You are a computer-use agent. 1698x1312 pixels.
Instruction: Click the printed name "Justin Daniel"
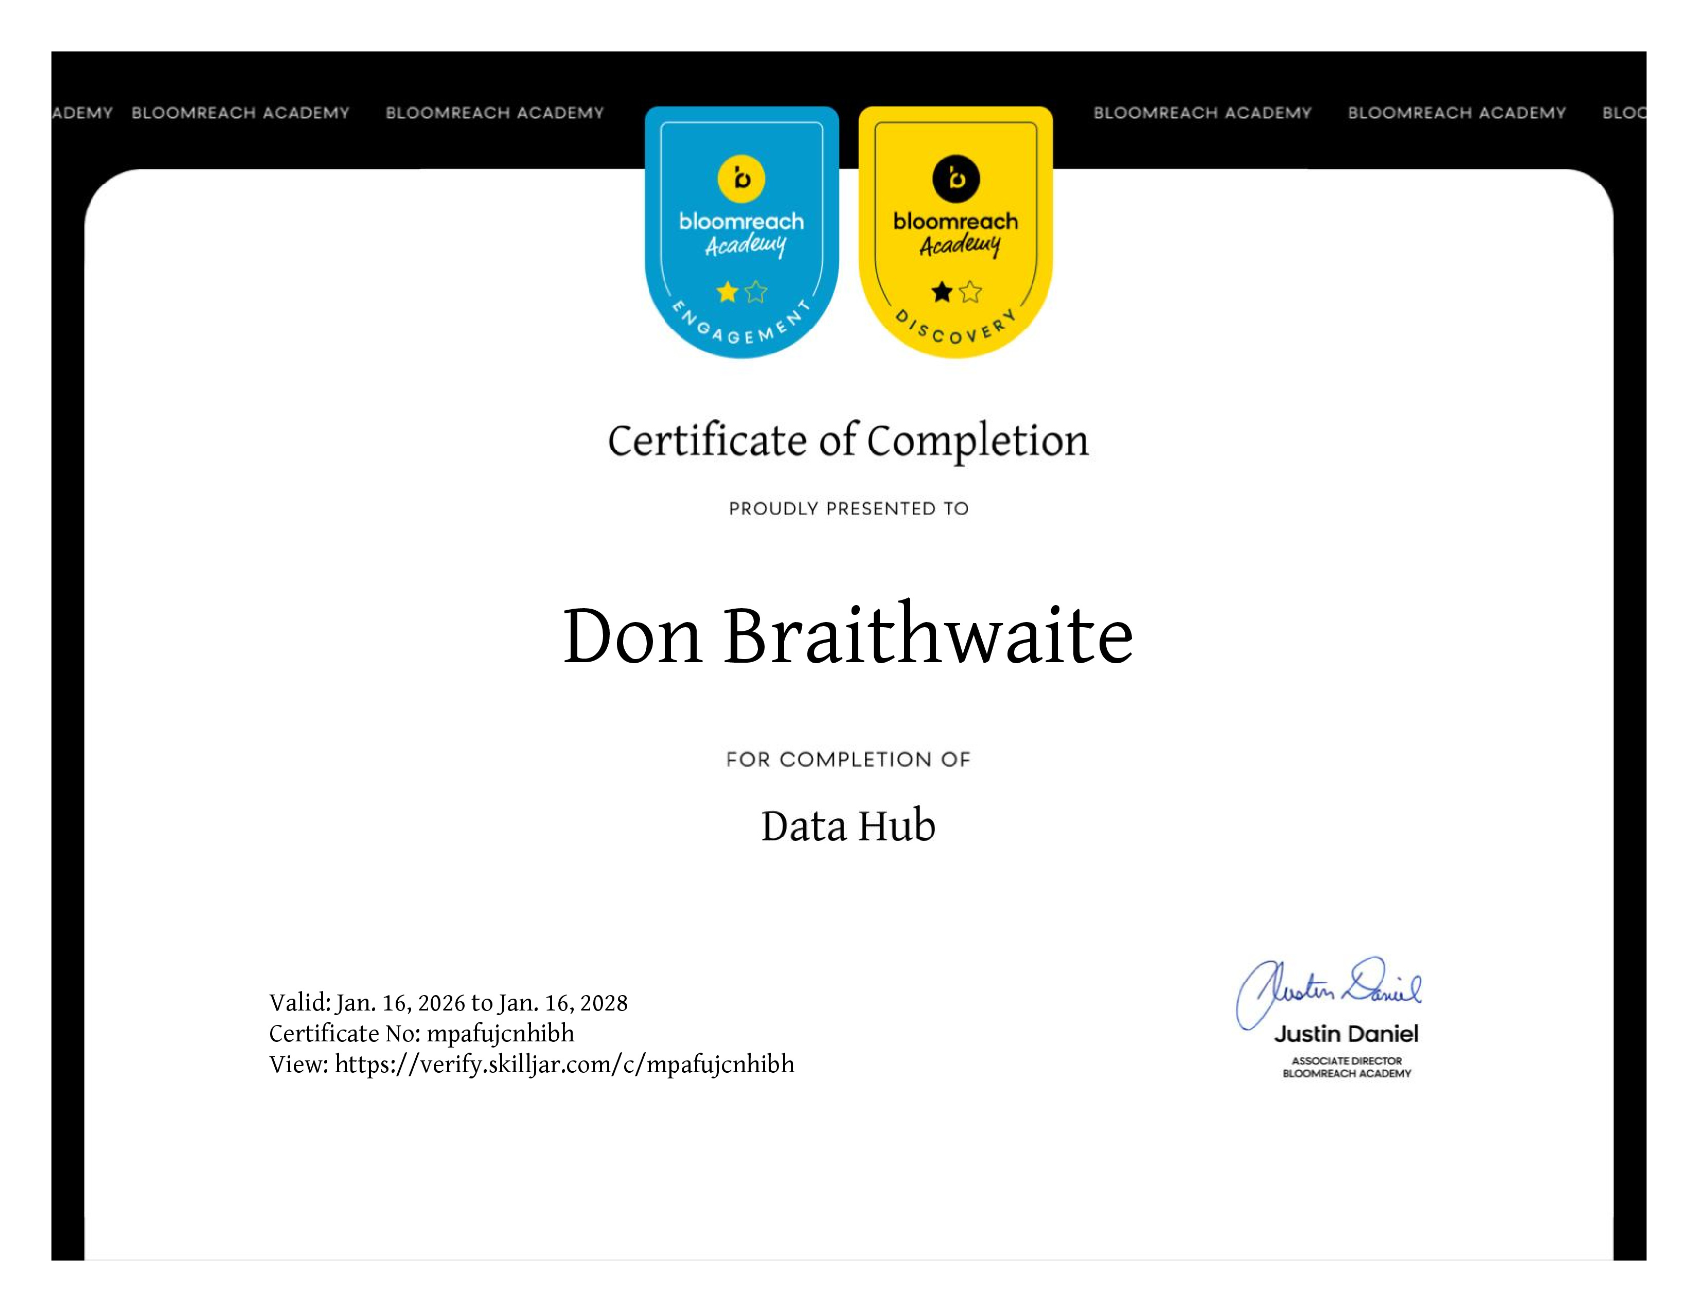[x=1347, y=1034]
